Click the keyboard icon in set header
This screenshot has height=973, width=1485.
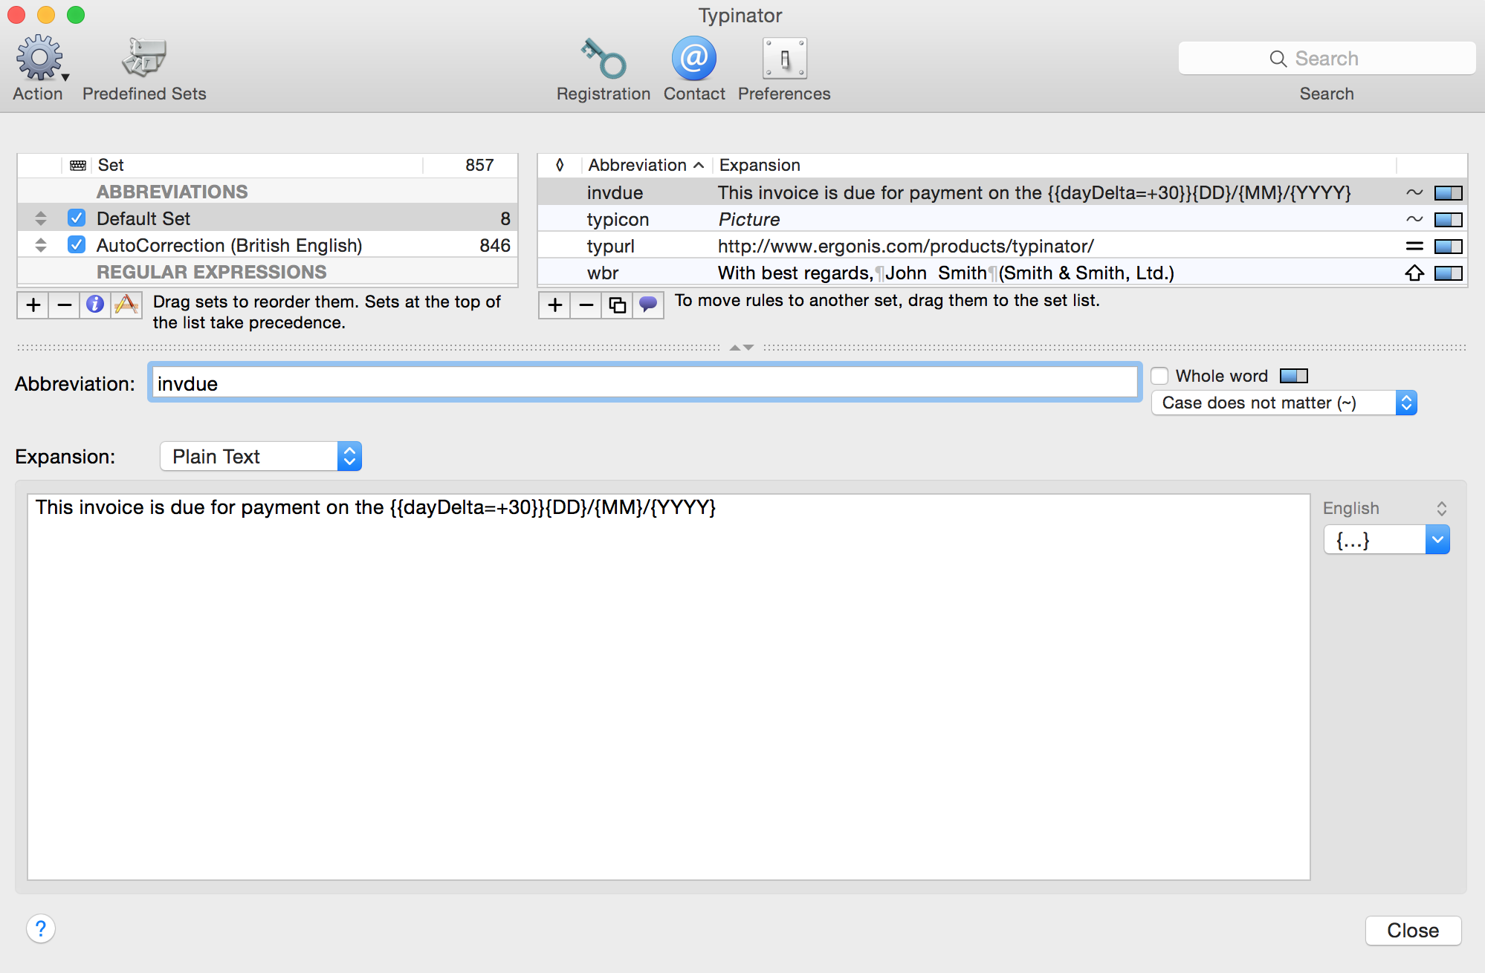(78, 166)
